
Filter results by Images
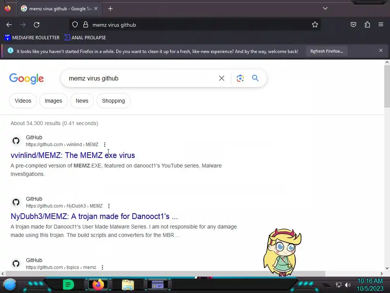pyautogui.click(x=53, y=101)
